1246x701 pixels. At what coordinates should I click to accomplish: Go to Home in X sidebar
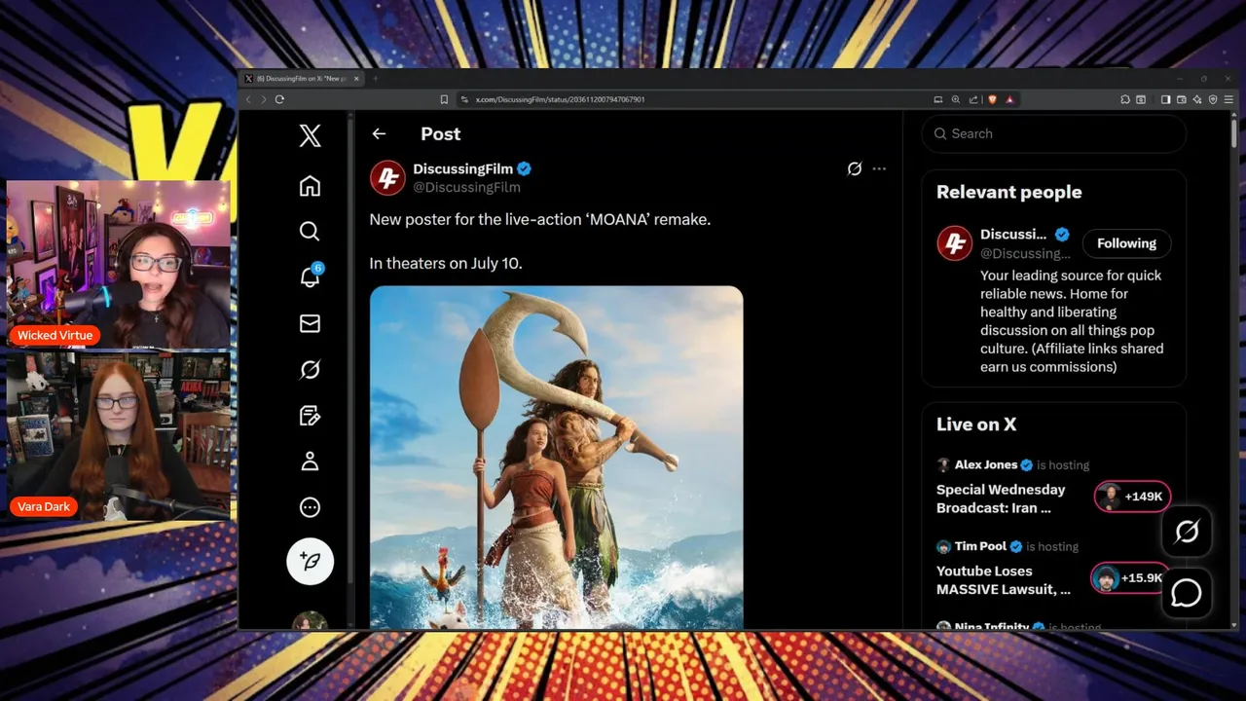310,185
